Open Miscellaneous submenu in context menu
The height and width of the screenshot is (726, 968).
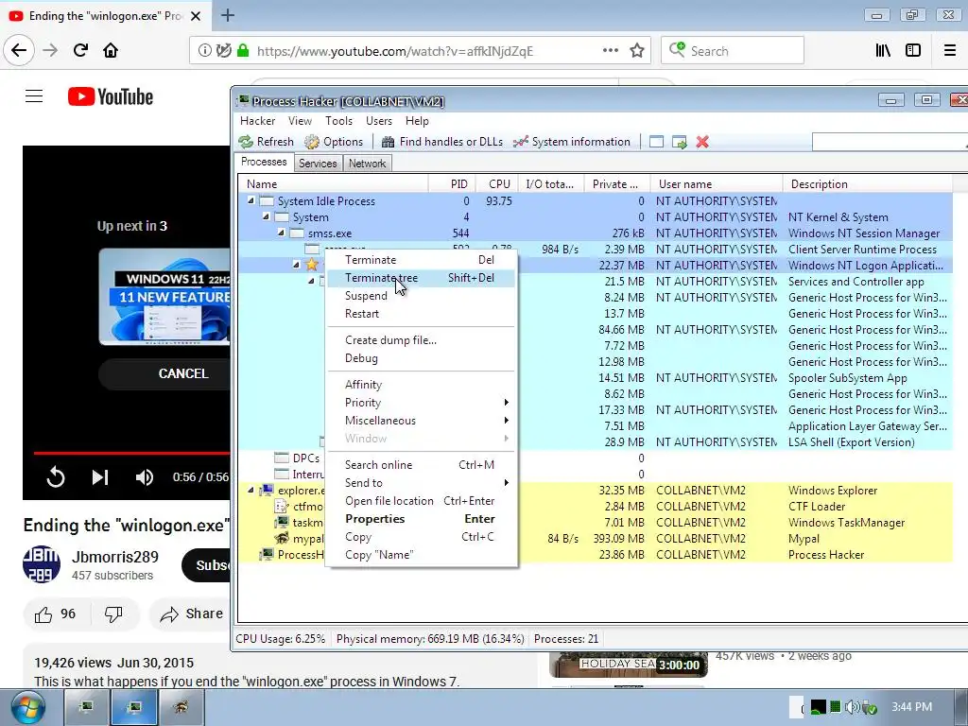coord(421,421)
